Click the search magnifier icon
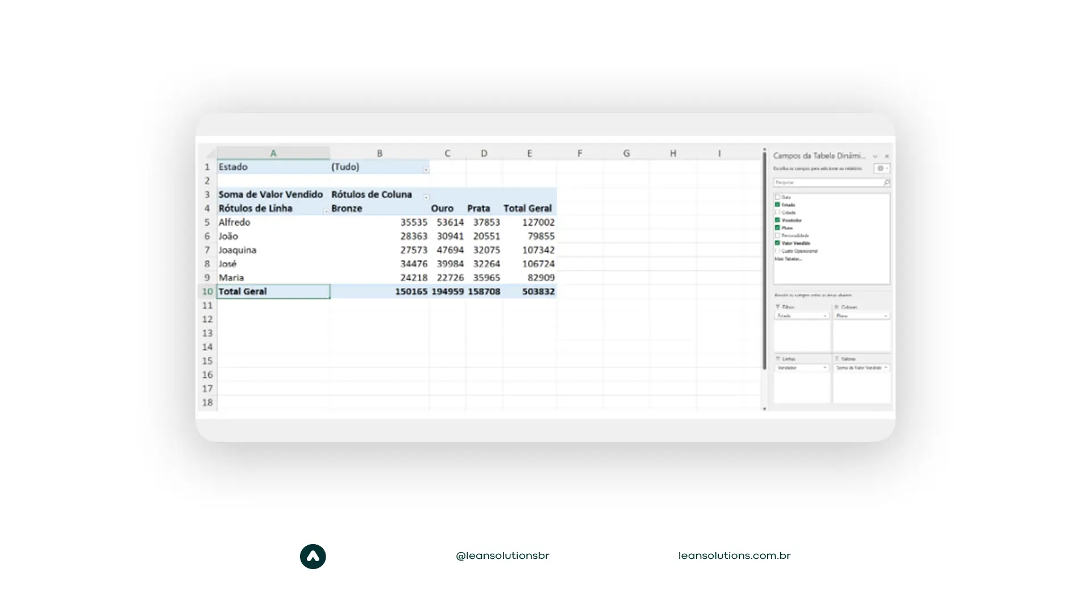The image size is (1091, 614). pyautogui.click(x=886, y=182)
